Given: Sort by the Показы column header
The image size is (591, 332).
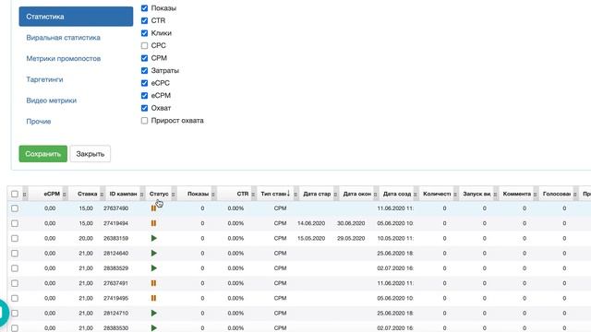Looking at the screenshot, I should coord(198,194).
